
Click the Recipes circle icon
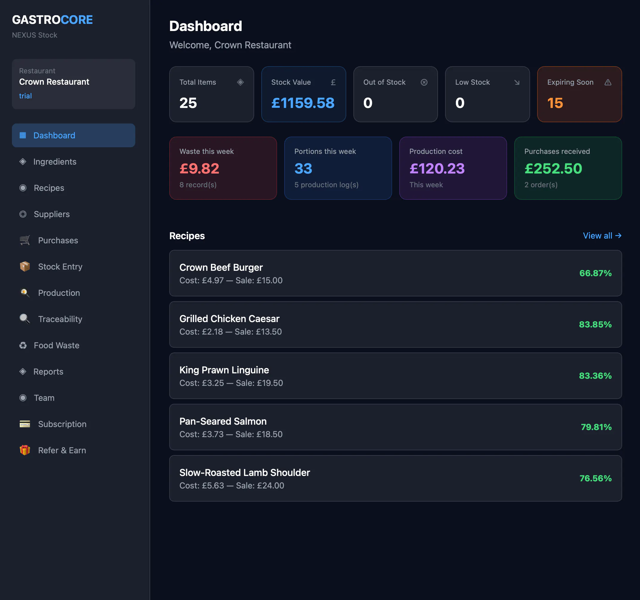[x=23, y=188]
